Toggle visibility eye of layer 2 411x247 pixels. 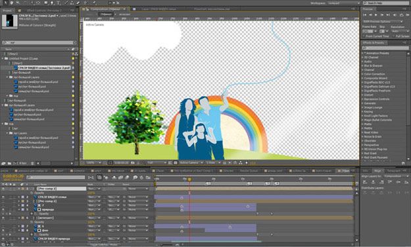pyautogui.click(x=3, y=197)
